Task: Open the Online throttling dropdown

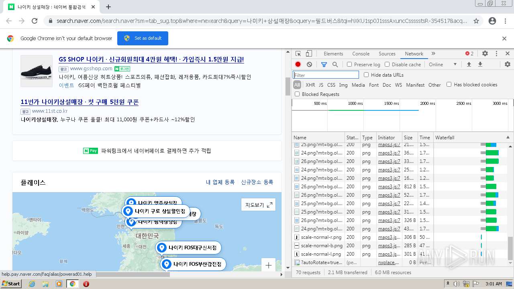Action: coord(443,64)
